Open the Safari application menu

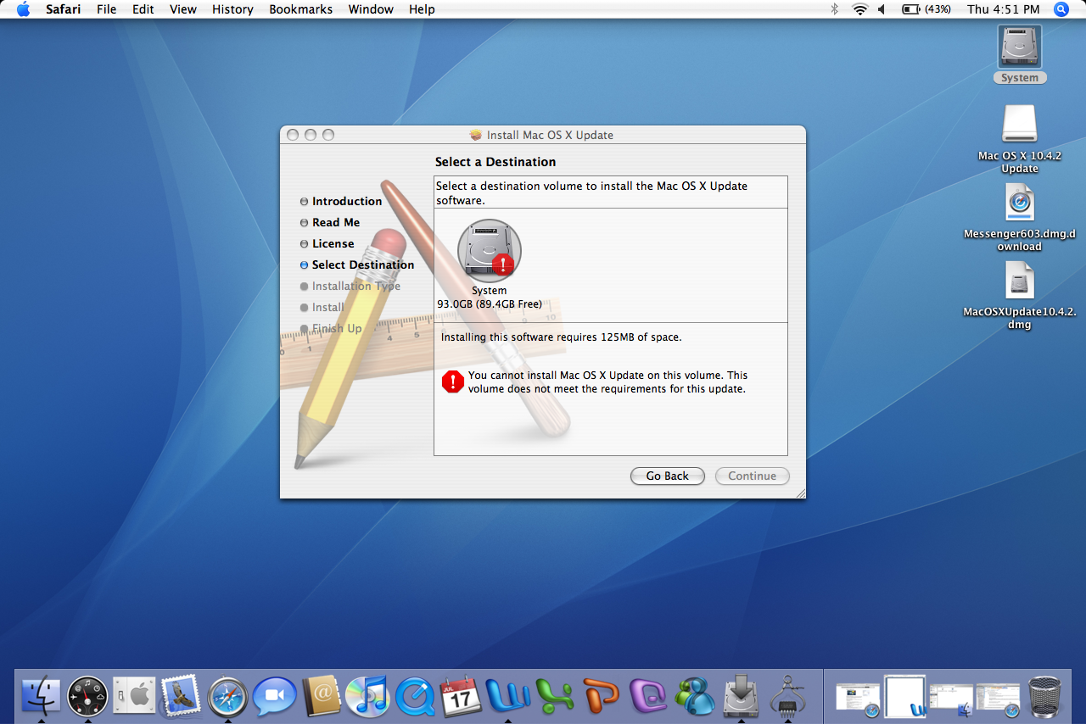64,9
